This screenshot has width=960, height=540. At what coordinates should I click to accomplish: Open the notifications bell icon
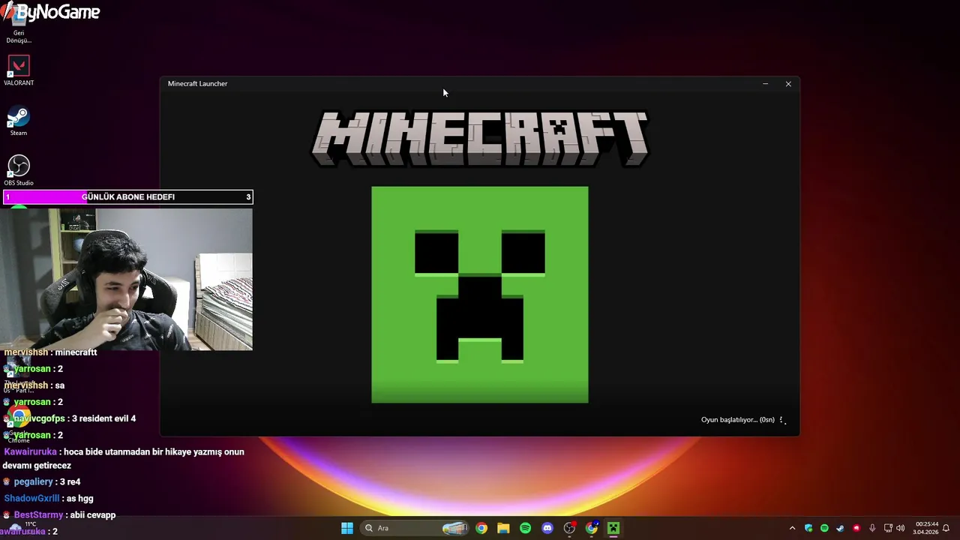pyautogui.click(x=946, y=528)
